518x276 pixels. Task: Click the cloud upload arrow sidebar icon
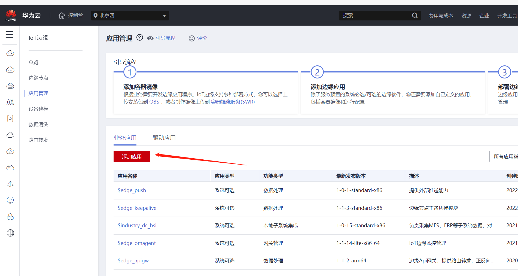(x=10, y=151)
